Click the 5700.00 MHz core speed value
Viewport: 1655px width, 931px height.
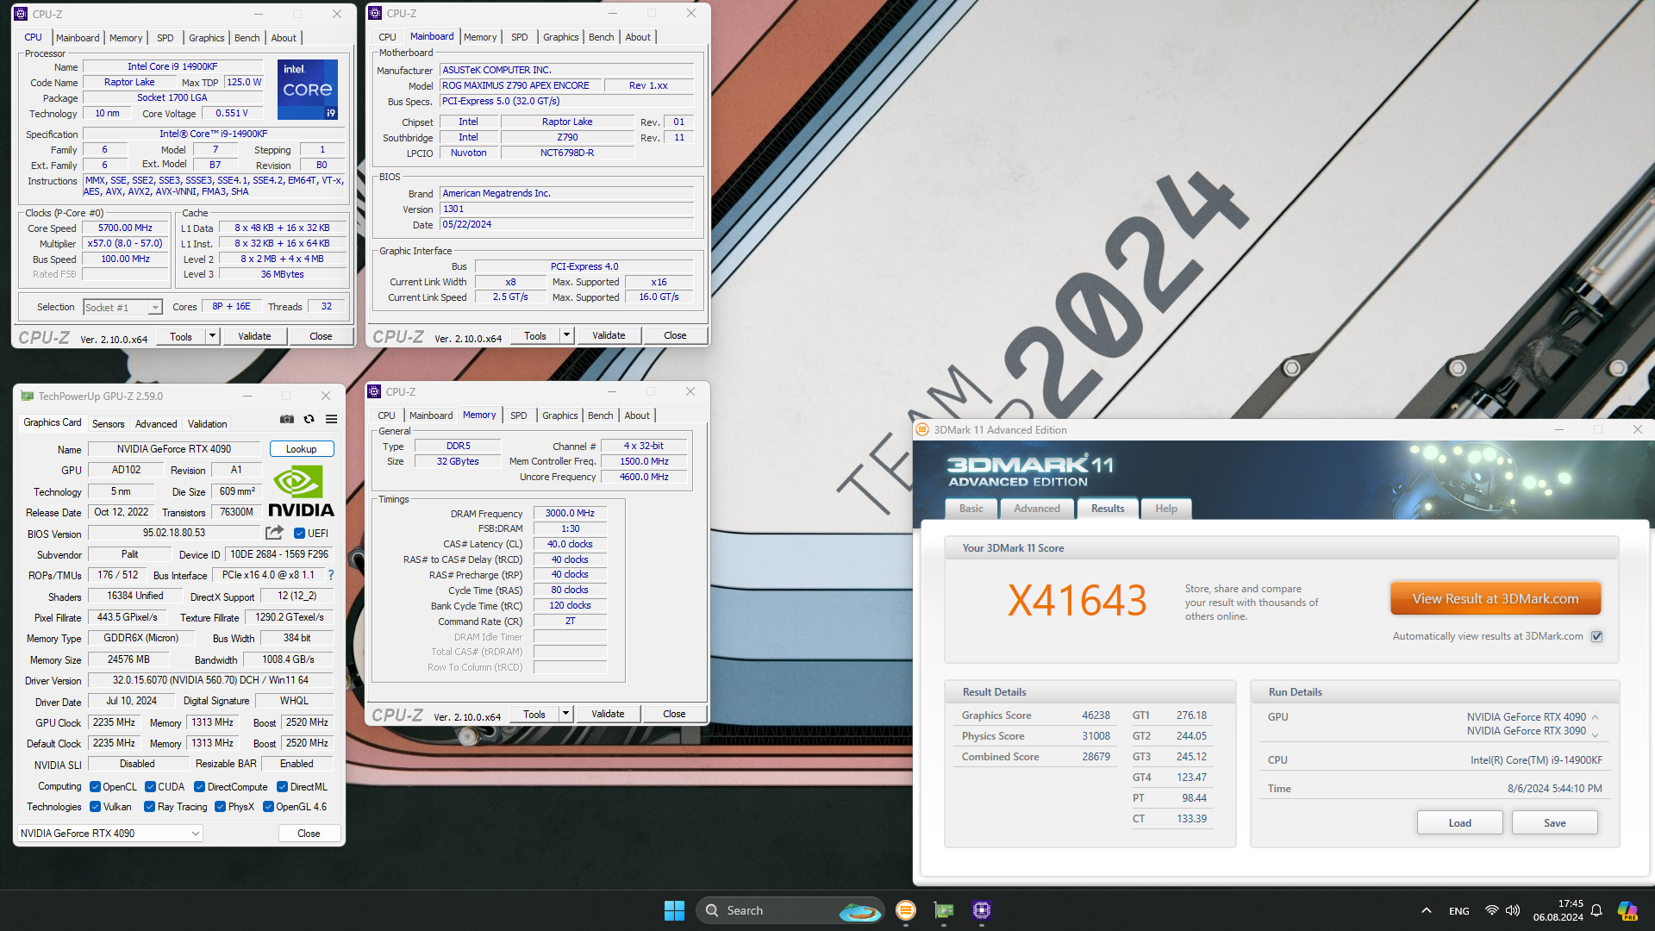coord(125,228)
